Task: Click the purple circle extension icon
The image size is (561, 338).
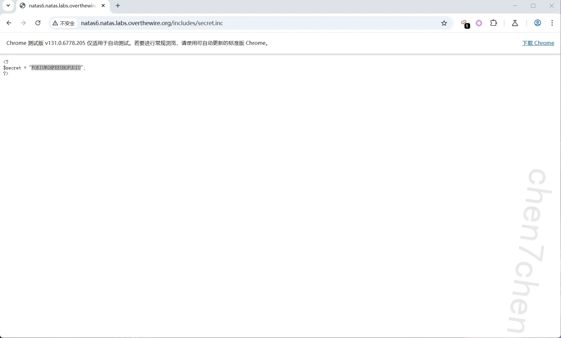Action: tap(479, 23)
